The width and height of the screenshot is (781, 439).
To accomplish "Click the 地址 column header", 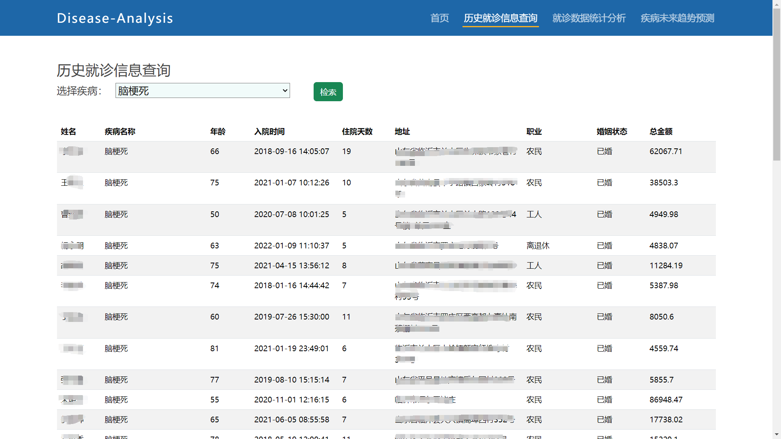I will (402, 132).
